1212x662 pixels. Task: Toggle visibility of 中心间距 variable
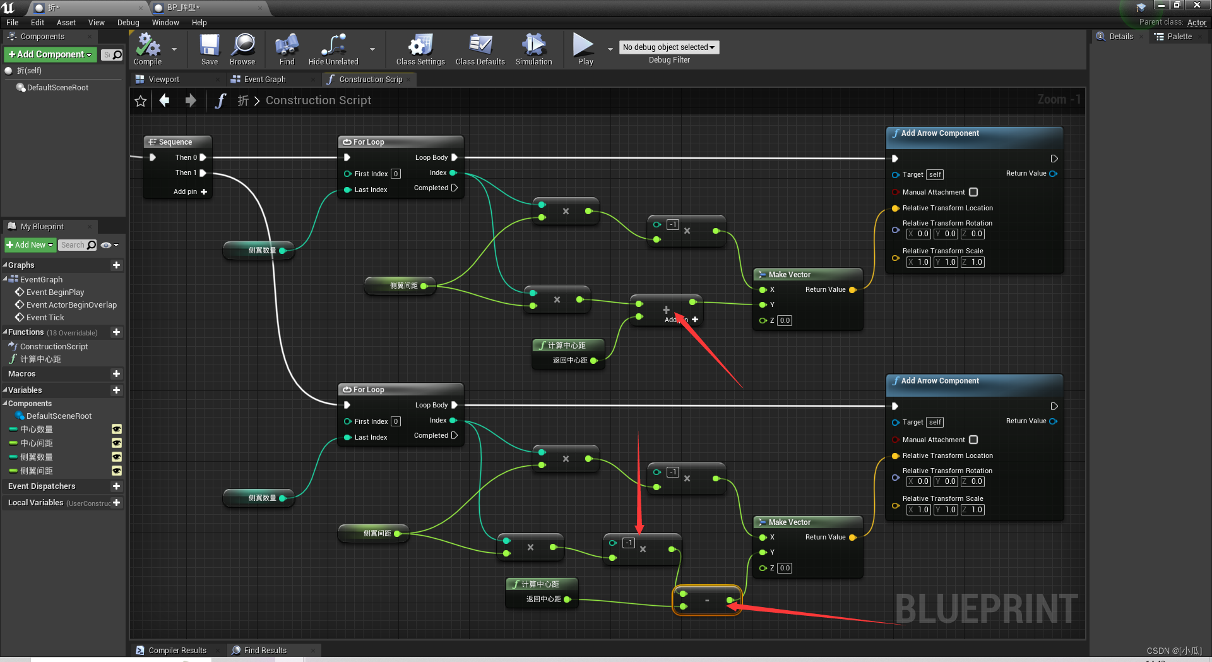click(x=117, y=443)
